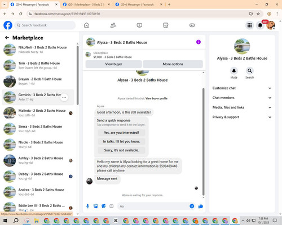The image size is (282, 225).
Task: Open Chrome three-dot menu
Action: (277, 14)
